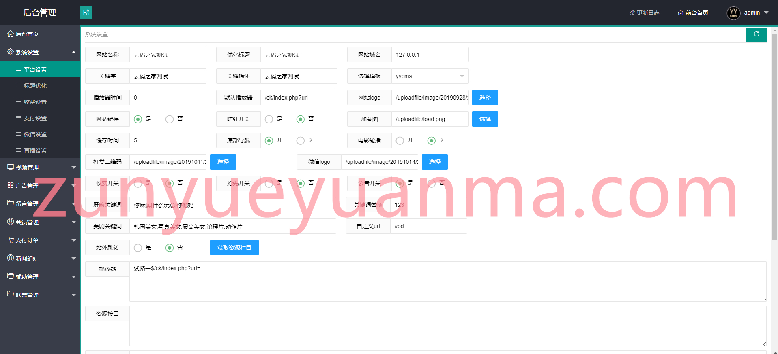Click the list icon beside 平台设置
Screen dimensions: 778x354
(19, 70)
